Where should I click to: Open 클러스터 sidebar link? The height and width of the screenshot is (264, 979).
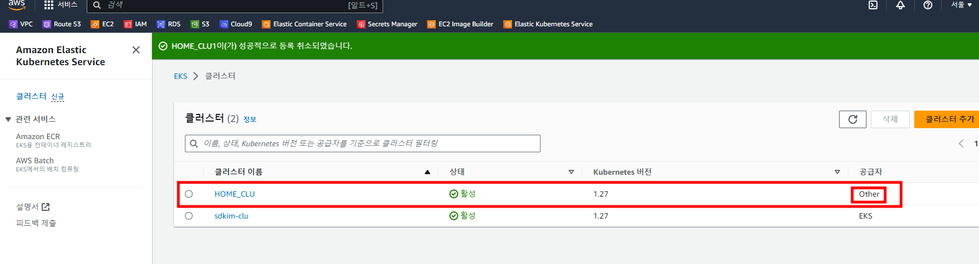tap(31, 96)
